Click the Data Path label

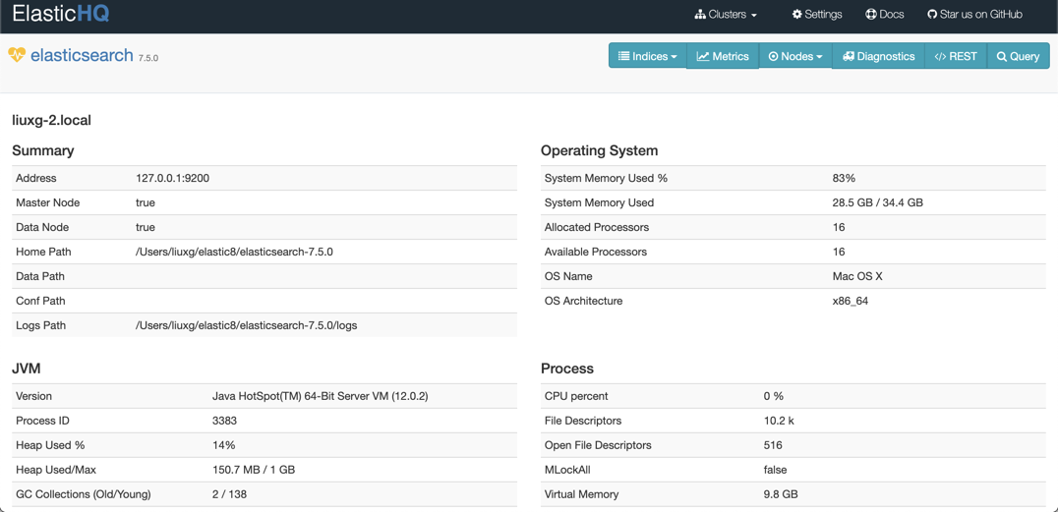[39, 276]
